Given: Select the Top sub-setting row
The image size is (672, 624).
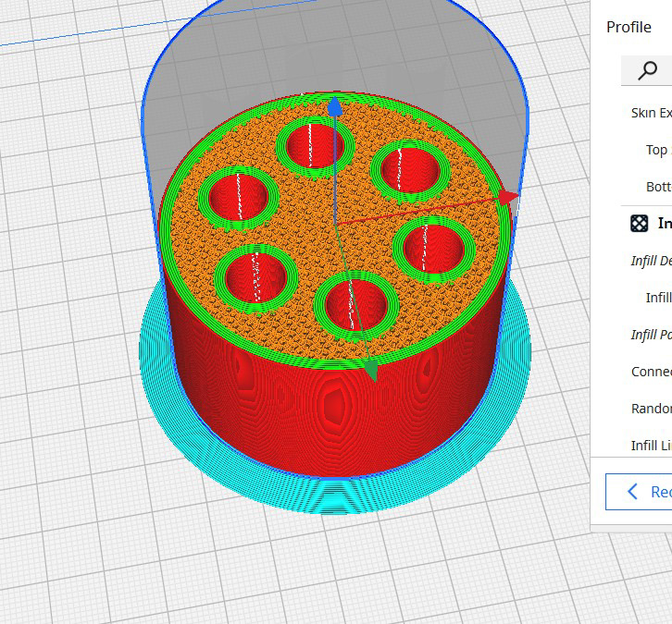Looking at the screenshot, I should 658,150.
